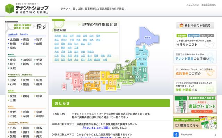Viewport: 222px width, 138px height.
Task: Select 和歌山 in the left sidebar
Action: pos(41,116)
